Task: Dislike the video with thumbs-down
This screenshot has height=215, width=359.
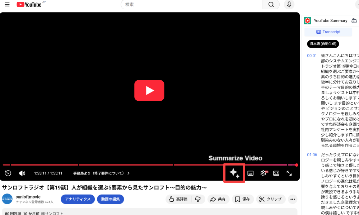Action: click(x=198, y=199)
